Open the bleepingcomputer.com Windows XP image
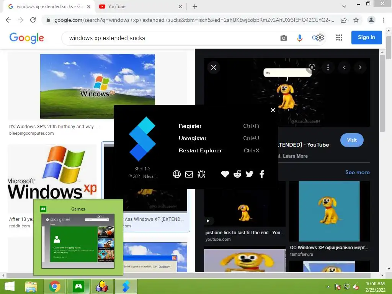The width and height of the screenshot is (392, 294). [98, 86]
